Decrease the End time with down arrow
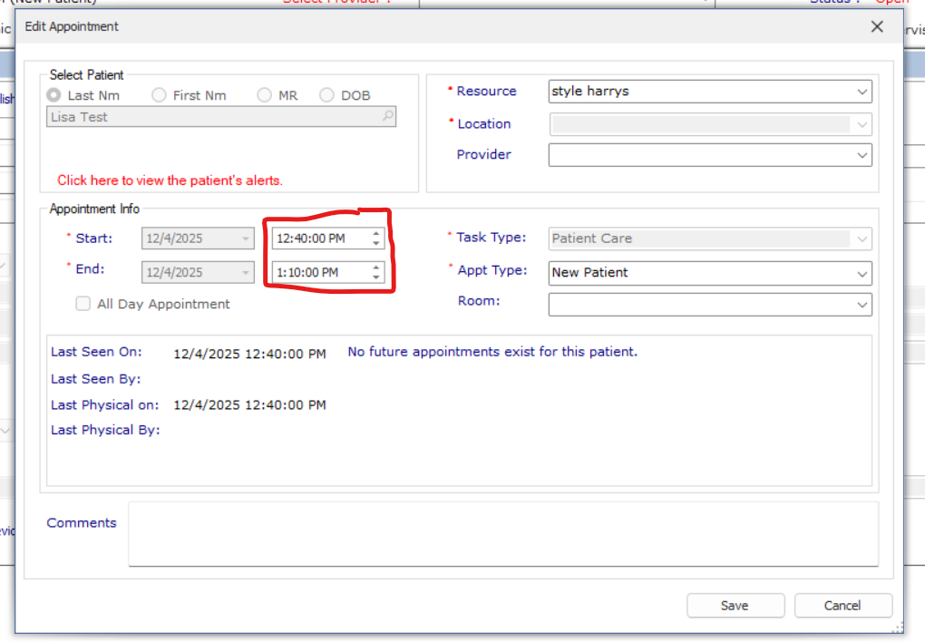The width and height of the screenshot is (925, 642). coord(375,277)
